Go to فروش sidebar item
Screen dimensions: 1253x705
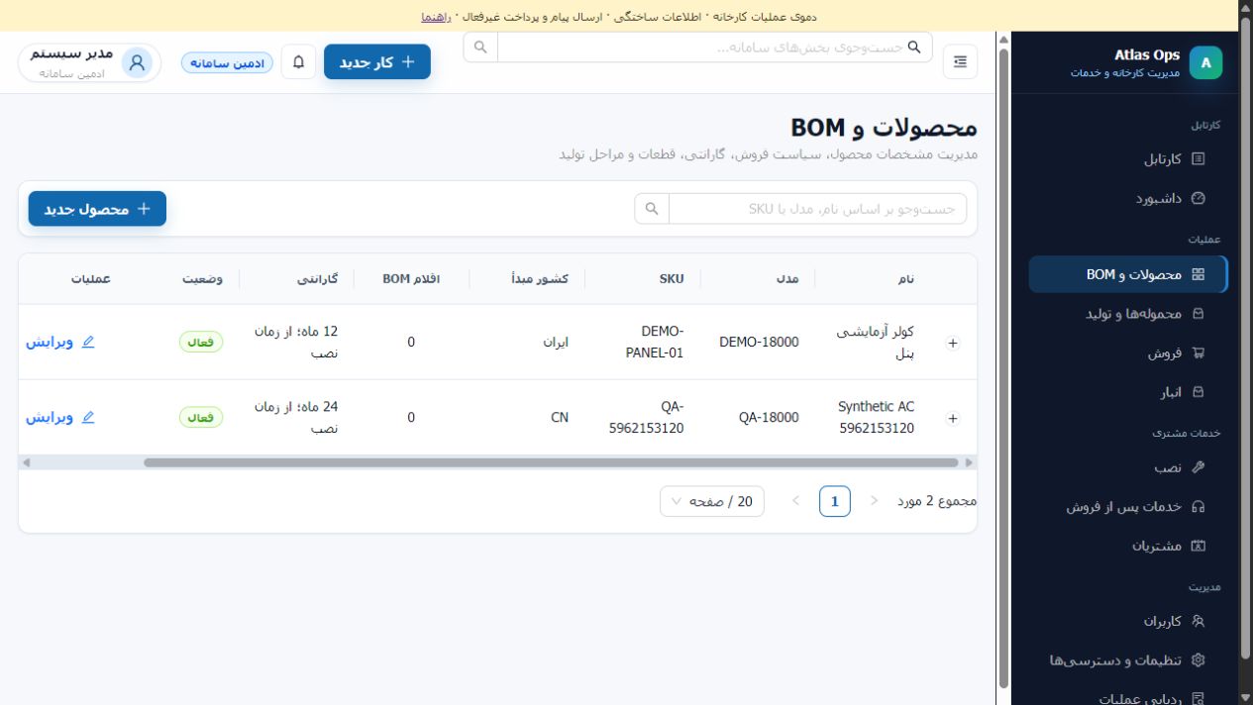click(1127, 352)
